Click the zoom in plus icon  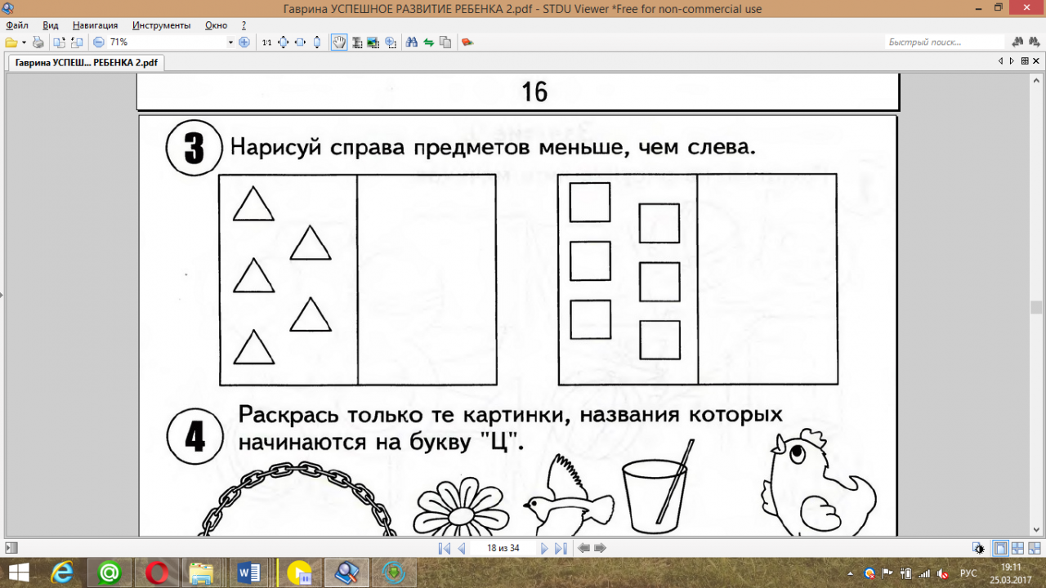click(x=244, y=42)
